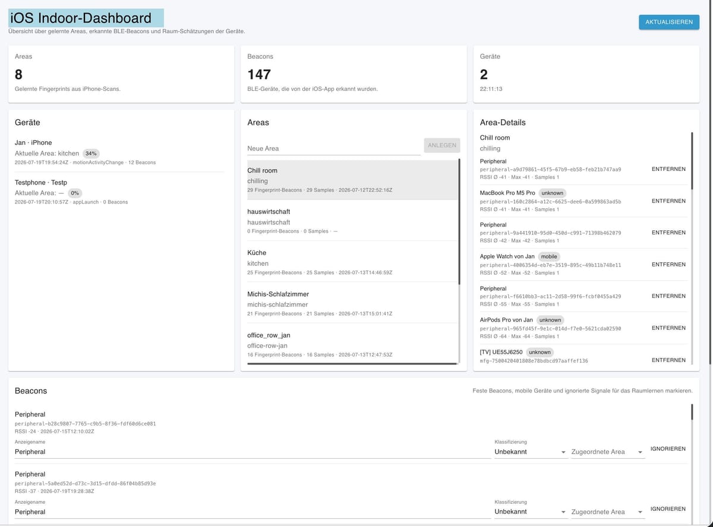Click the 34% confidence badge

[91, 153]
